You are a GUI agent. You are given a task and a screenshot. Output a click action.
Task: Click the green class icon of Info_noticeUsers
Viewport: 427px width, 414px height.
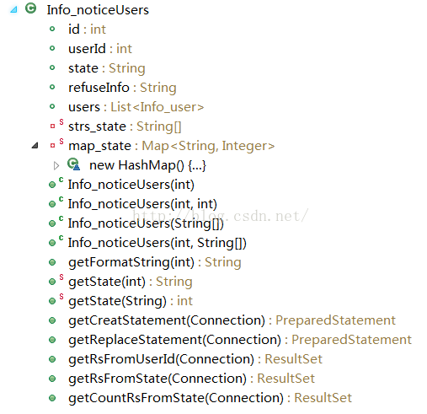[30, 8]
